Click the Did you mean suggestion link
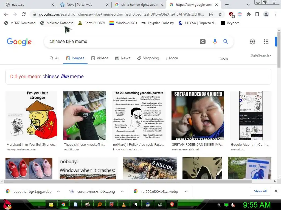281x210 pixels. [x=63, y=77]
